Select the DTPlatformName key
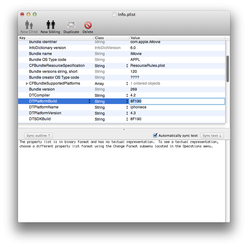The width and height of the screenshot is (248, 247). point(44,107)
